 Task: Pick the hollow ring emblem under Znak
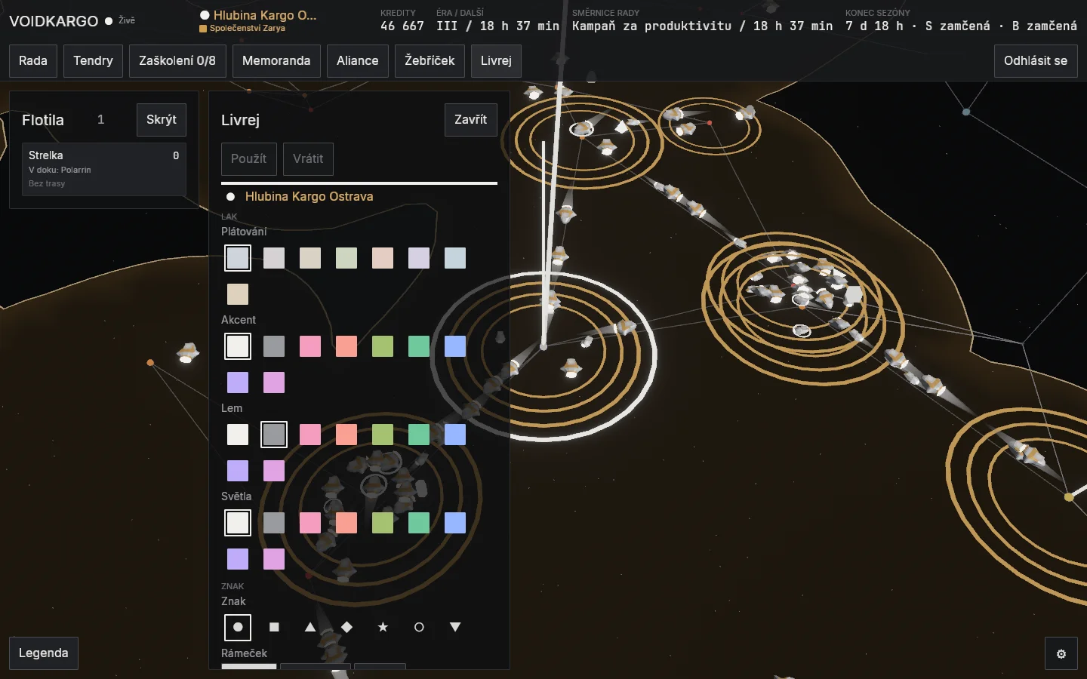(x=419, y=627)
